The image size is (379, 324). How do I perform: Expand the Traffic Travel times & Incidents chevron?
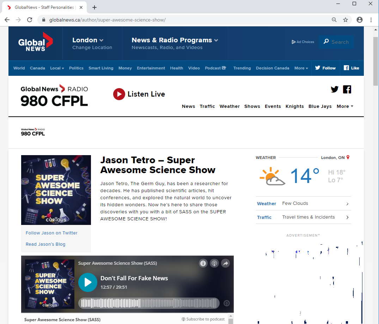(347, 218)
